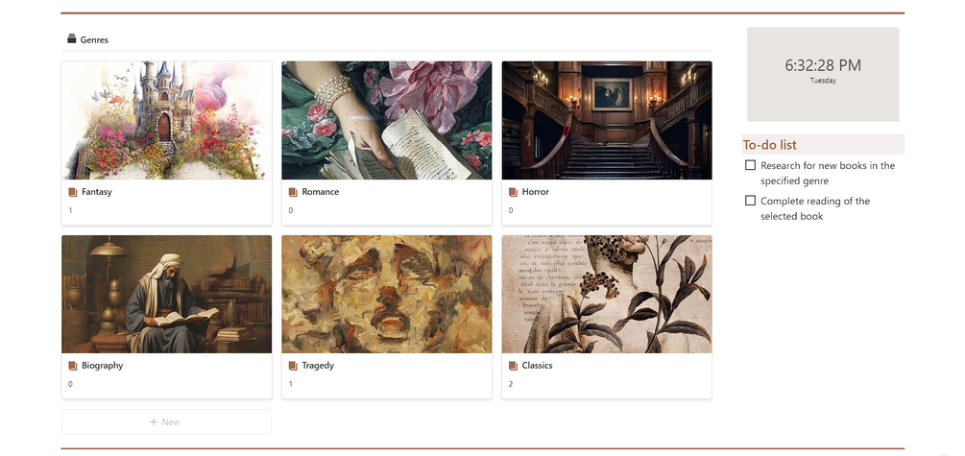Image resolution: width=965 pixels, height=456 pixels.
Task: Click the plus icon on the New button
Action: pos(154,422)
